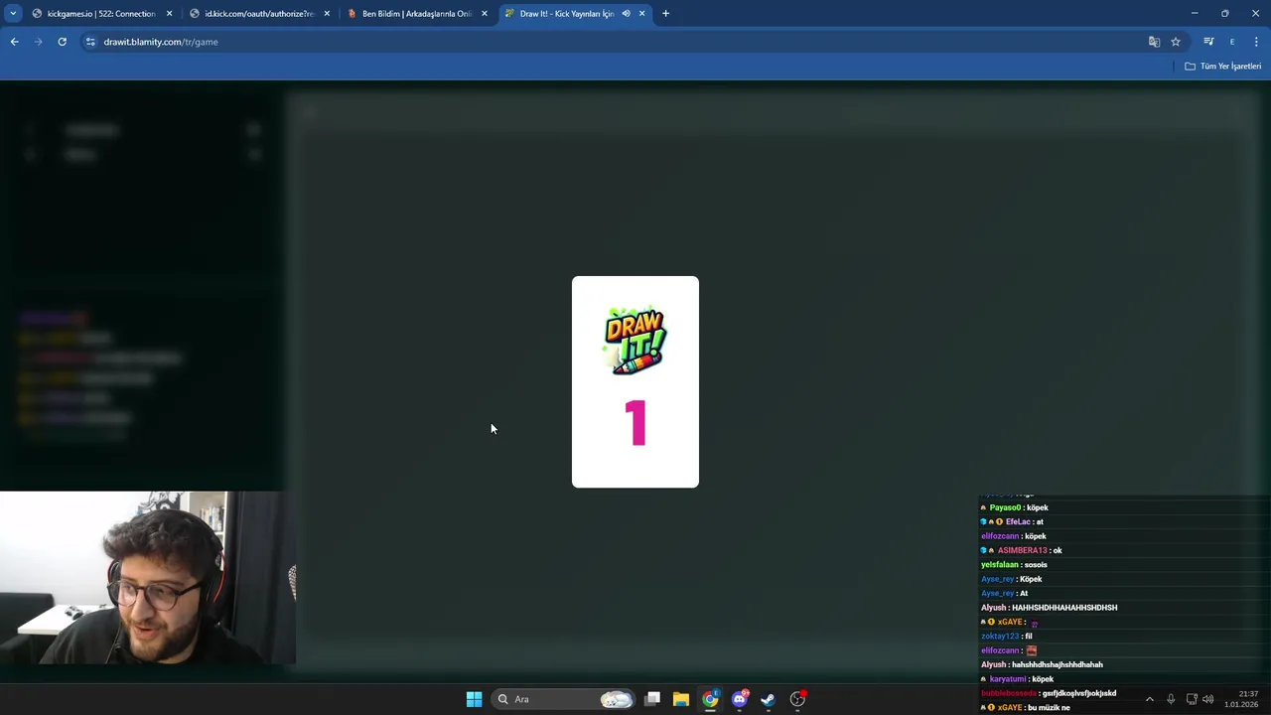
Task: Mute the Draw It! tab audio icon
Action: (x=626, y=14)
